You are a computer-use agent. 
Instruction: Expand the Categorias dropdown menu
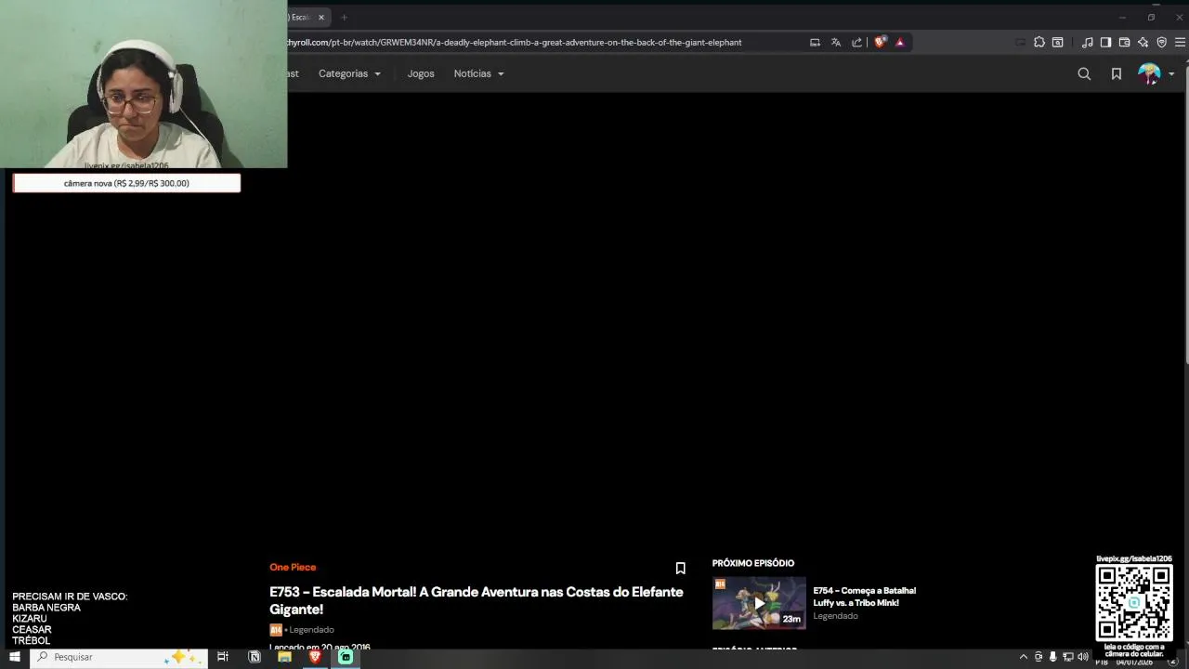[349, 73]
